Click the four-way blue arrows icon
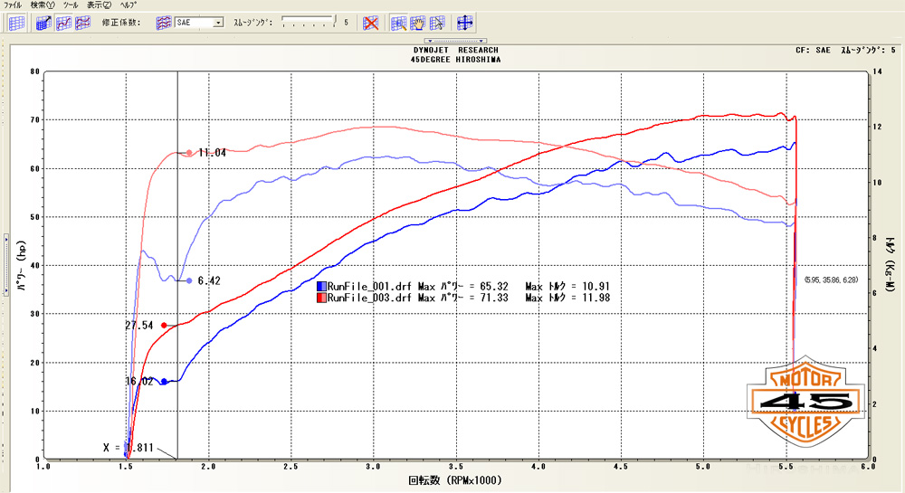Screen dimensions: 905x493 tap(465, 23)
